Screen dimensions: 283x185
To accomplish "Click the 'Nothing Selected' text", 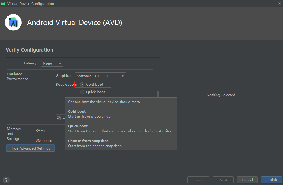I will tap(221, 95).
